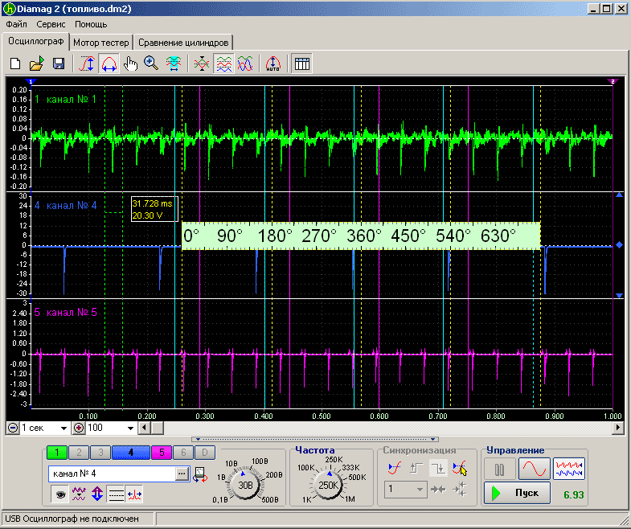Select blue channel 4 button
Viewport: 631px width, 529px height.
pyautogui.click(x=131, y=453)
